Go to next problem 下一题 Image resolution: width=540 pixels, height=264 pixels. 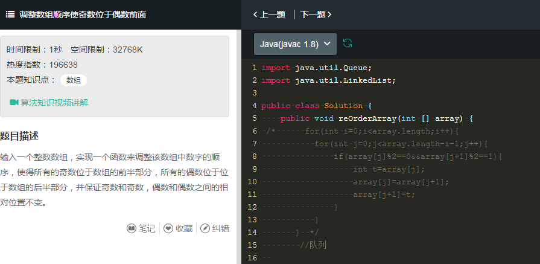(x=316, y=14)
